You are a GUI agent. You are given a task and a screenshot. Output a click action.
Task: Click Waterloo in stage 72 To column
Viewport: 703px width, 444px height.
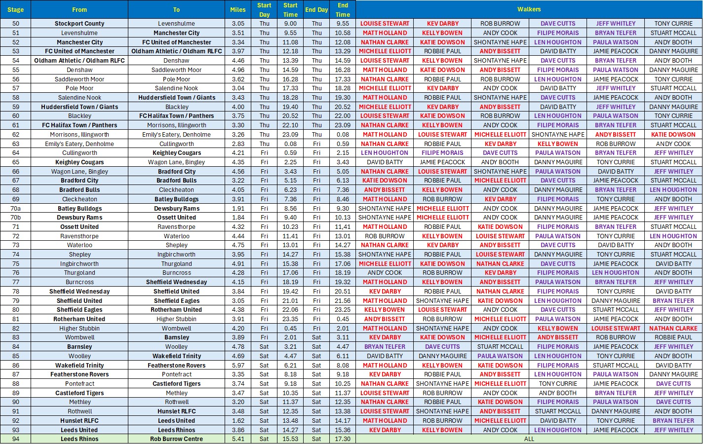tap(177, 236)
